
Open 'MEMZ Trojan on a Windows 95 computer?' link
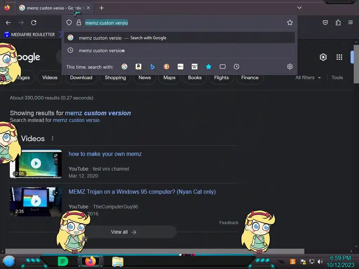tap(142, 192)
